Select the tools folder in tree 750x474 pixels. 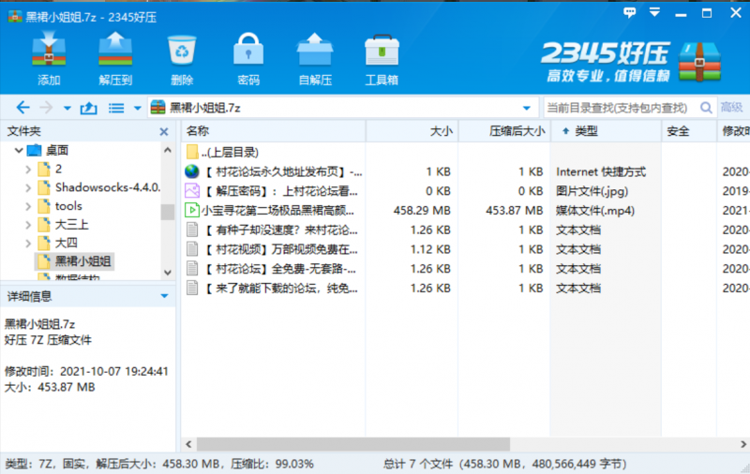(68, 206)
